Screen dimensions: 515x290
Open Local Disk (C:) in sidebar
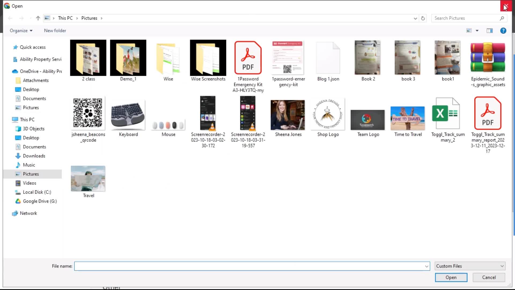point(37,192)
